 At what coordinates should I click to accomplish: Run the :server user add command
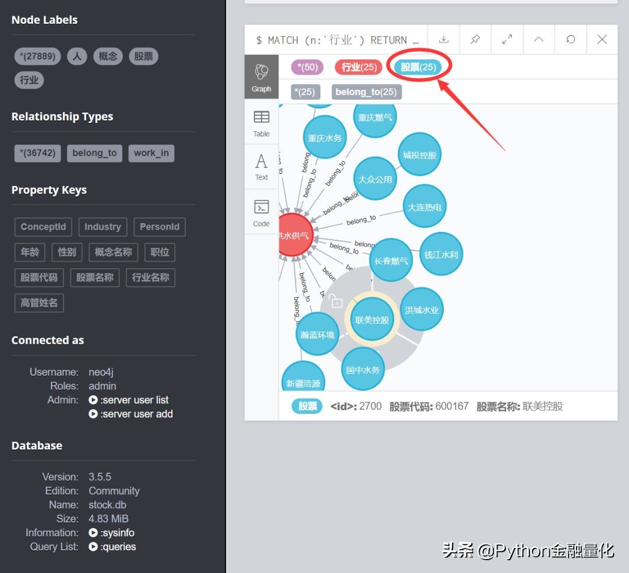point(136,414)
